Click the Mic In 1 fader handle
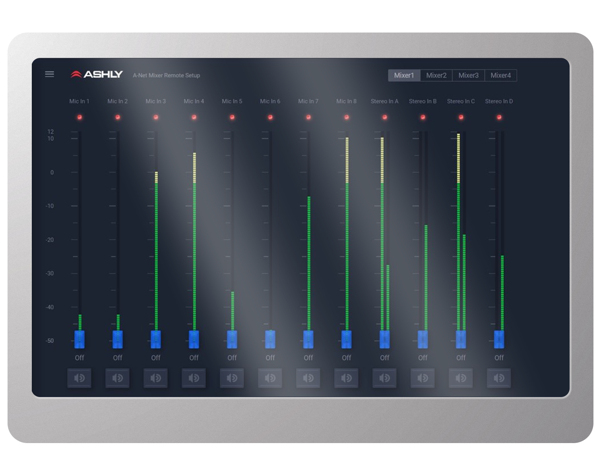 click(79, 340)
